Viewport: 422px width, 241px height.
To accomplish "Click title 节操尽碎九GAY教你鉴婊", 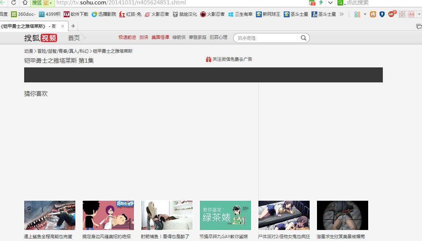I will click(x=224, y=237).
